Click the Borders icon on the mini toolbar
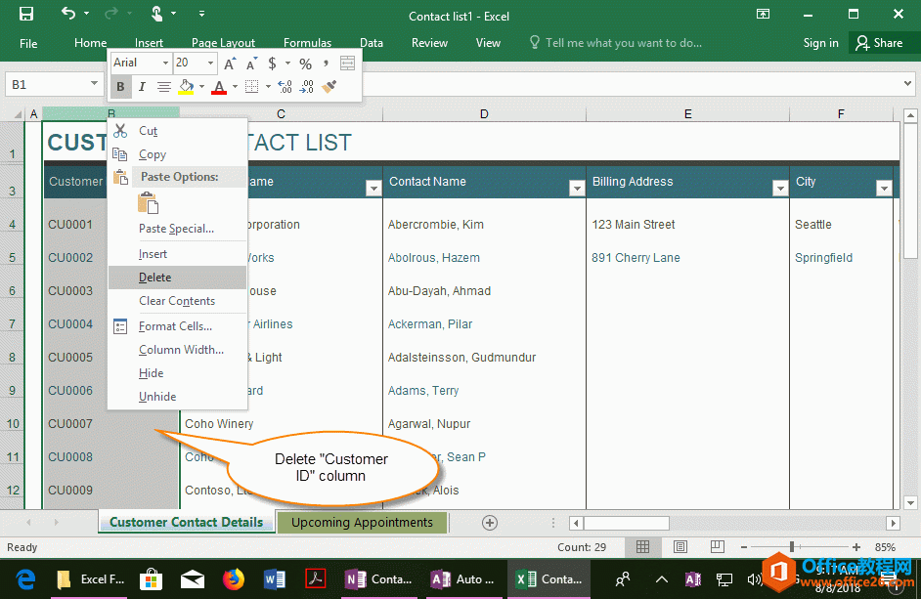Viewport: 921px width, 599px height. (x=252, y=88)
